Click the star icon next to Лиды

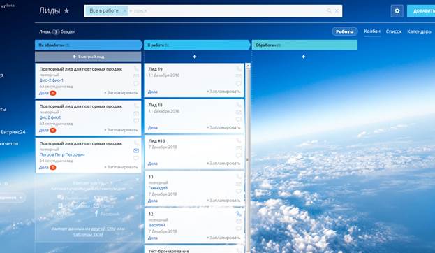(x=66, y=10)
